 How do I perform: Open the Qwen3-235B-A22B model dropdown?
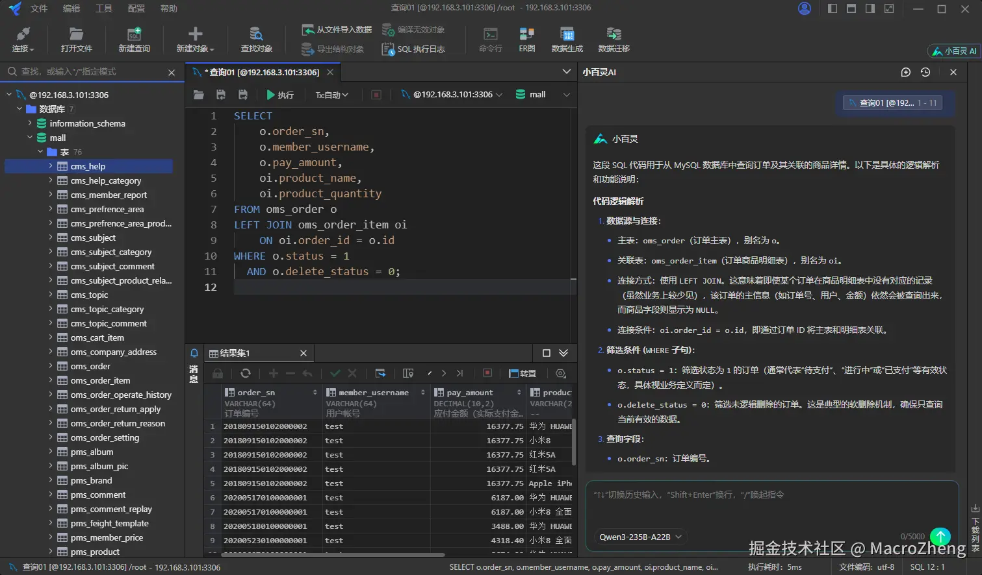click(x=640, y=537)
